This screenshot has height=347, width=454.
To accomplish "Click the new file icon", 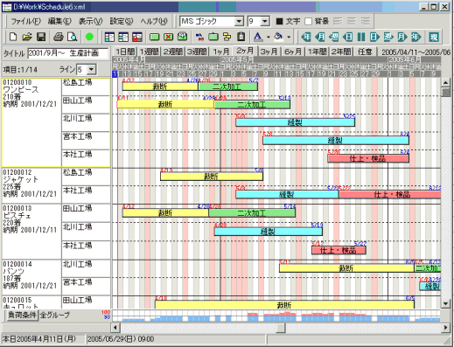I will (13, 37).
